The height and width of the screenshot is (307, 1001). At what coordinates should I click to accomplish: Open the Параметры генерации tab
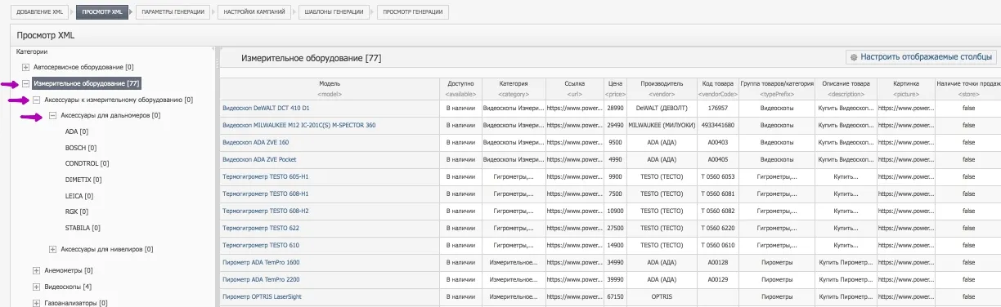pos(173,12)
